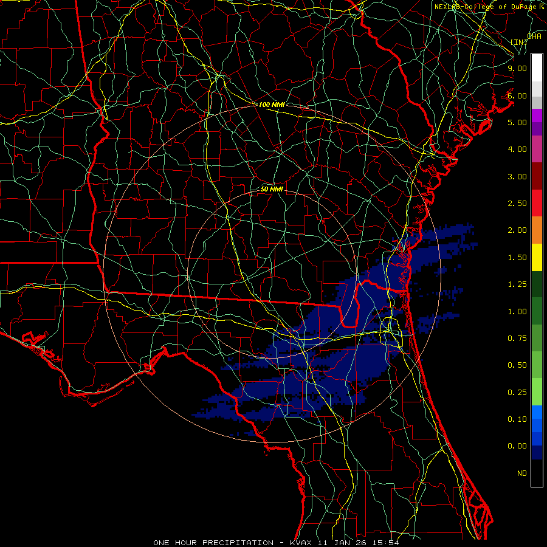This screenshot has width=547, height=547.
Task: Pick the navy legend swatch below 0.00
Action: click(537, 453)
